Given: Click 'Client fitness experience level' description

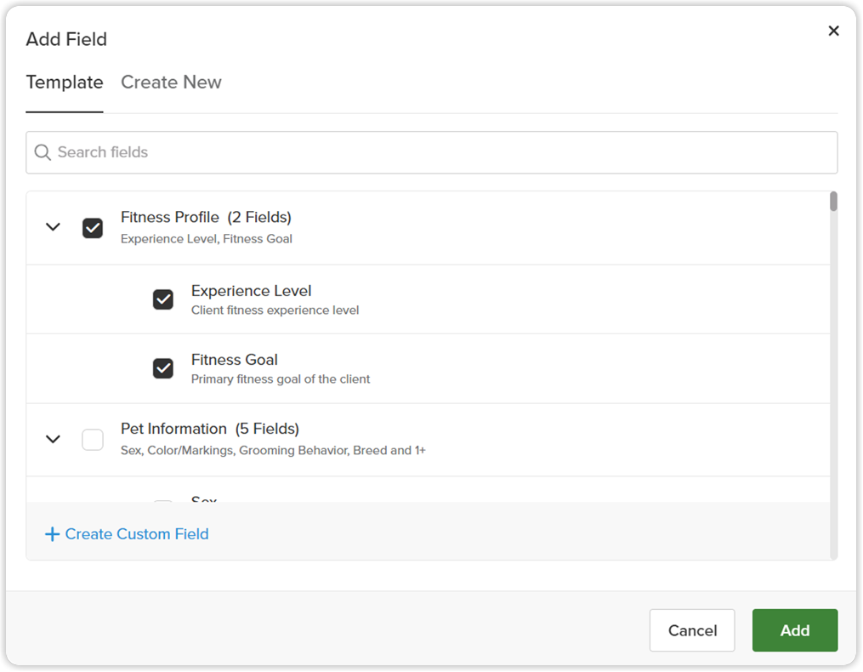Looking at the screenshot, I should [275, 310].
